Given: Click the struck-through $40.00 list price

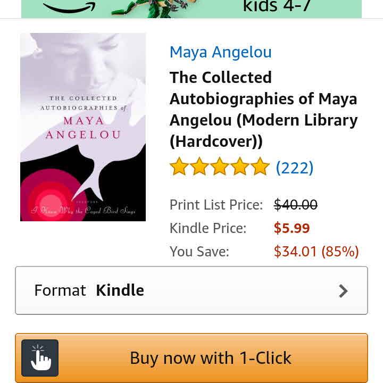Looking at the screenshot, I should point(296,204).
